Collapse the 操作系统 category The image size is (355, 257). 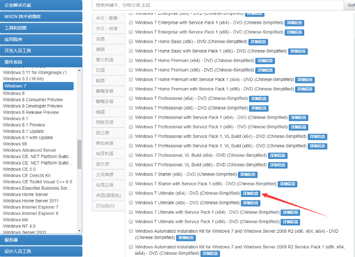(x=41, y=62)
